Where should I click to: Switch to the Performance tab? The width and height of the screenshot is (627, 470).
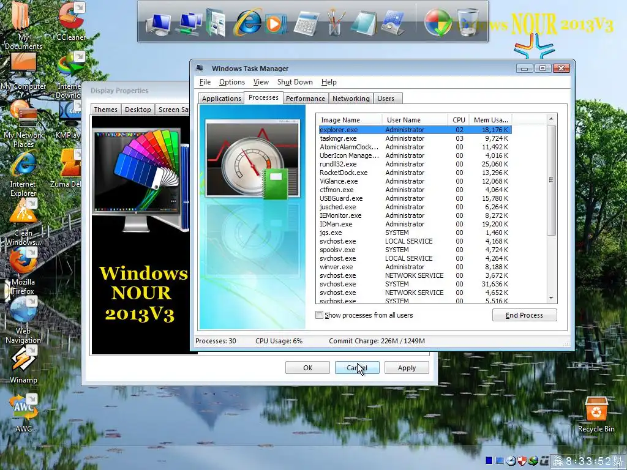305,99
